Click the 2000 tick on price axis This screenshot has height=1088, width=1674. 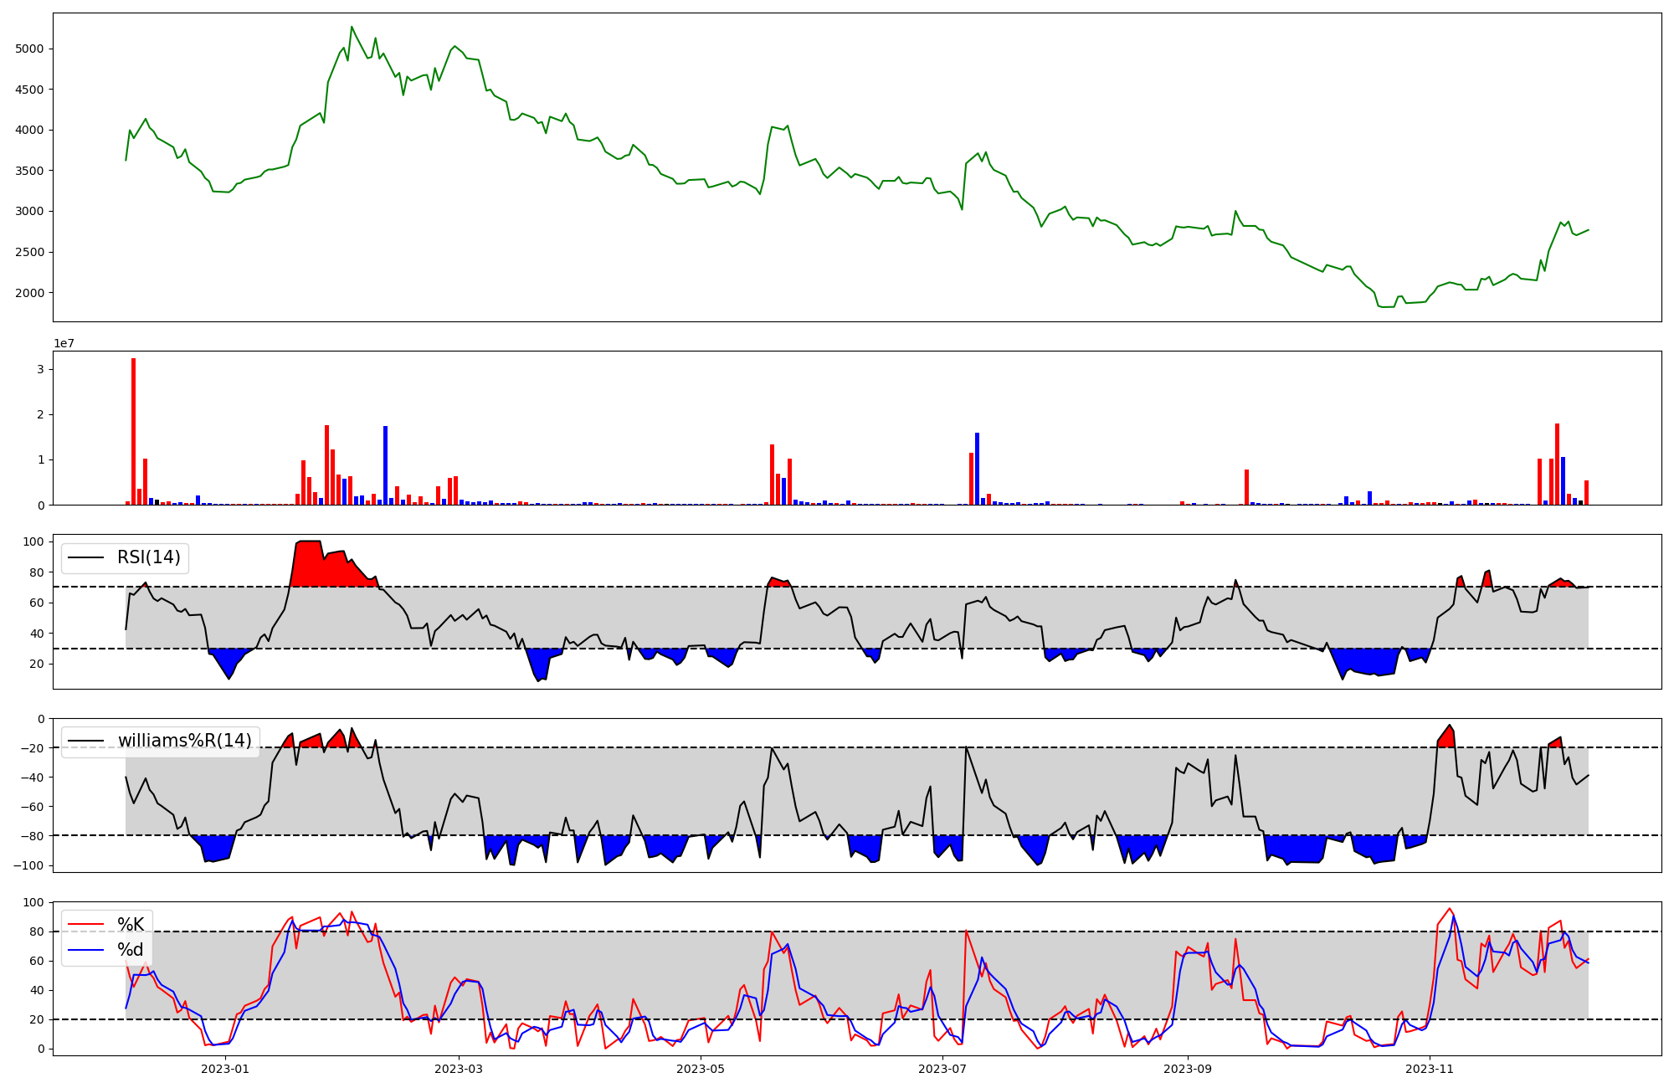point(29,293)
